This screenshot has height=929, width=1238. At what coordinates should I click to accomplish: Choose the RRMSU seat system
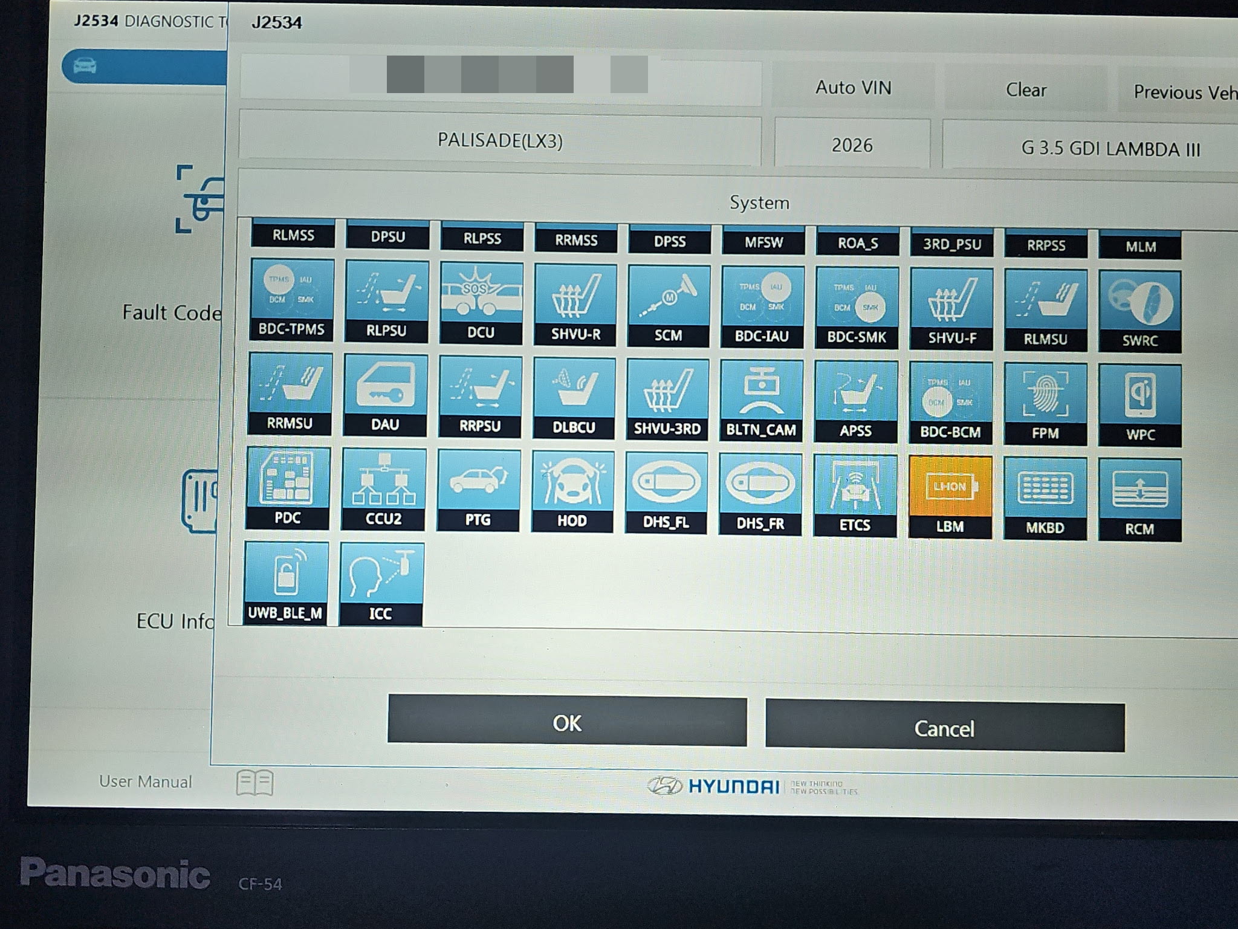click(x=290, y=394)
